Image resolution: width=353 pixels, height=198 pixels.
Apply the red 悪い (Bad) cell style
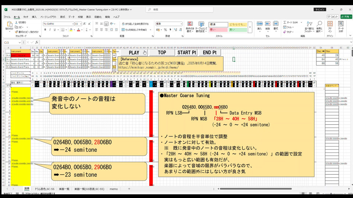click(218, 30)
